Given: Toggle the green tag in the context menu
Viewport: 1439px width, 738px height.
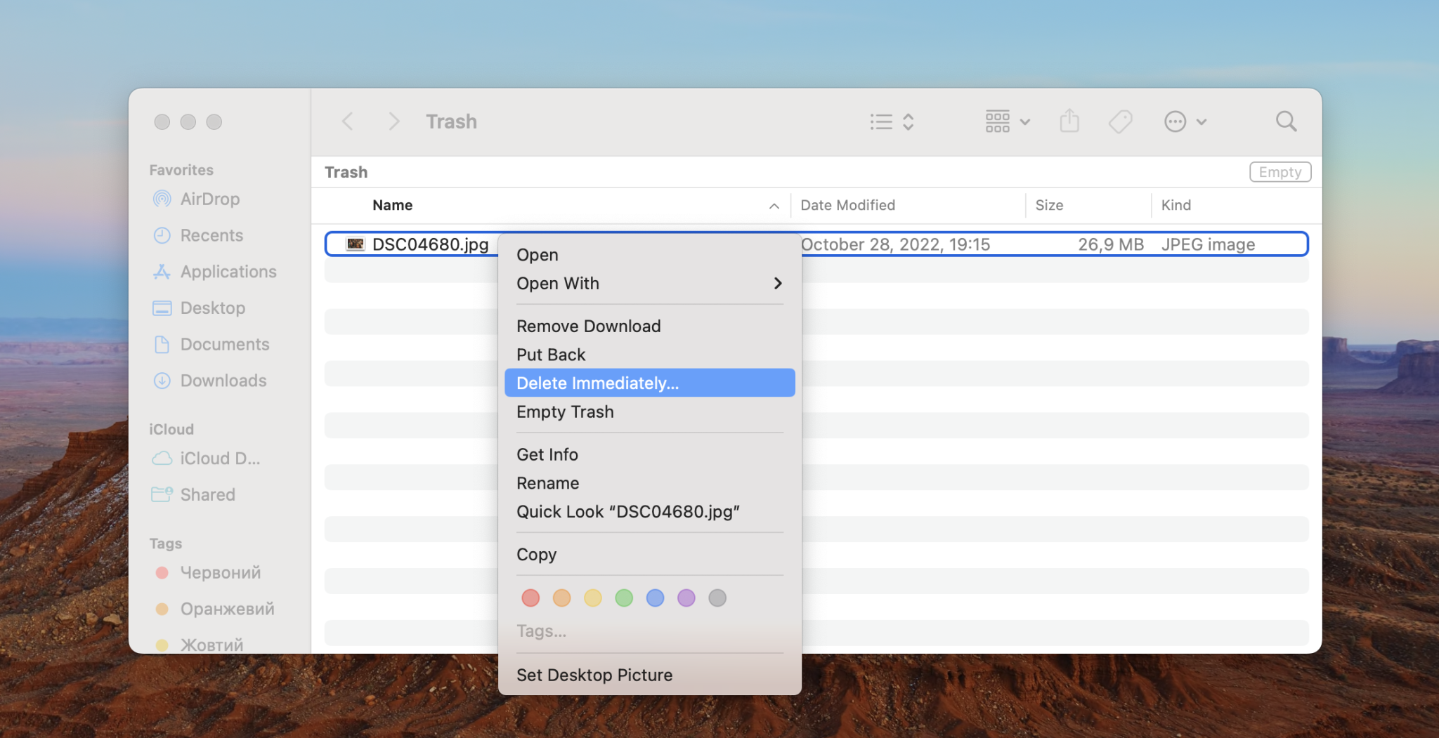Looking at the screenshot, I should [x=623, y=598].
